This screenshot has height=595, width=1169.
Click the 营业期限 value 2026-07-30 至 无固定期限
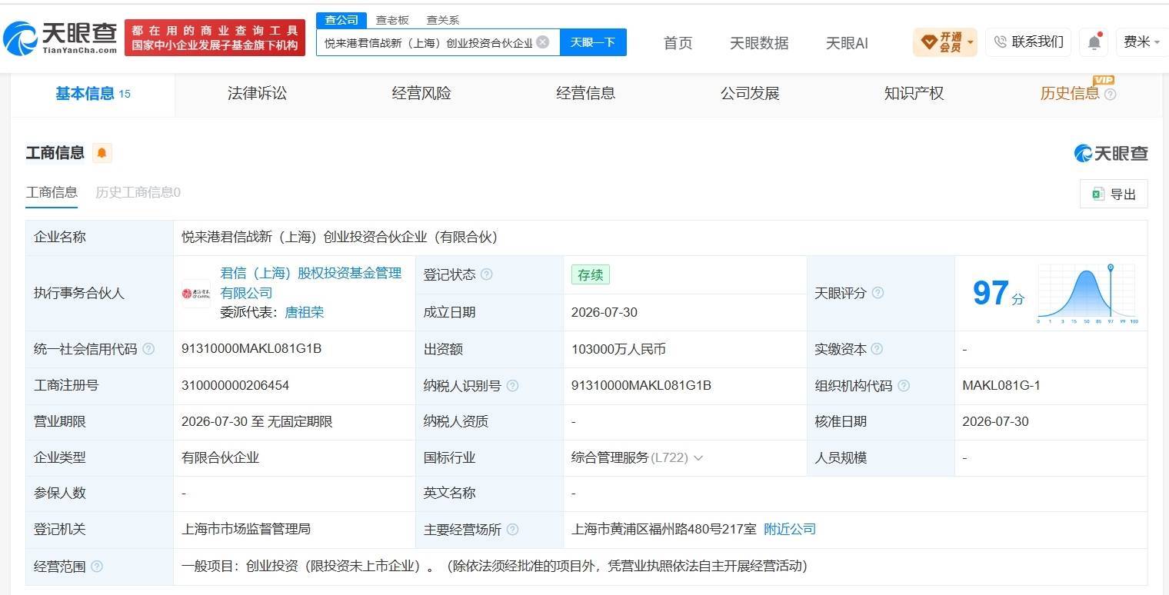coord(257,422)
